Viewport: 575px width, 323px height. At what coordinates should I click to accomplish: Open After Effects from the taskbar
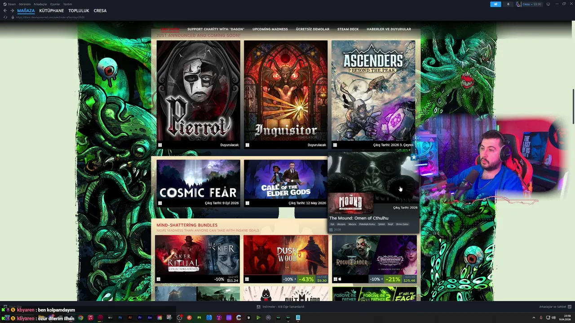[150, 318]
